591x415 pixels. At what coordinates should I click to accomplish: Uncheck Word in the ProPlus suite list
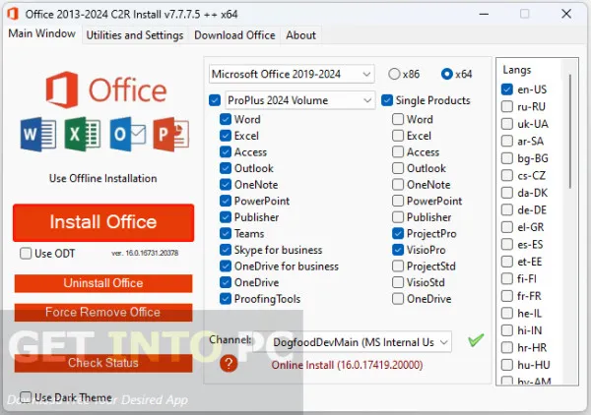226,119
